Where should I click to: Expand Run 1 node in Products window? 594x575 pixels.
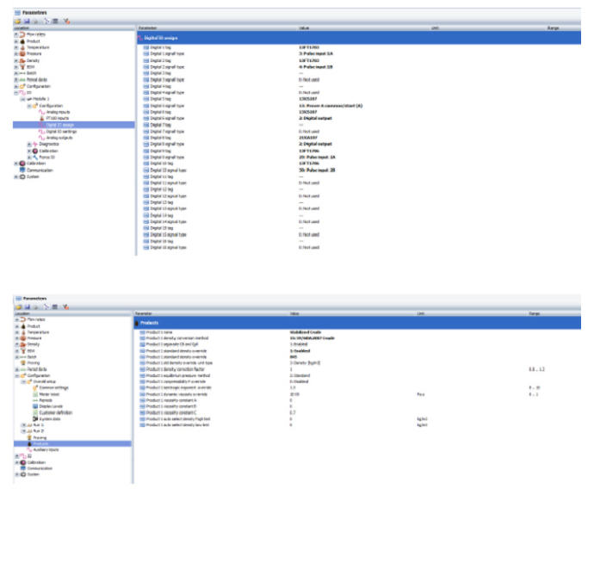23,425
